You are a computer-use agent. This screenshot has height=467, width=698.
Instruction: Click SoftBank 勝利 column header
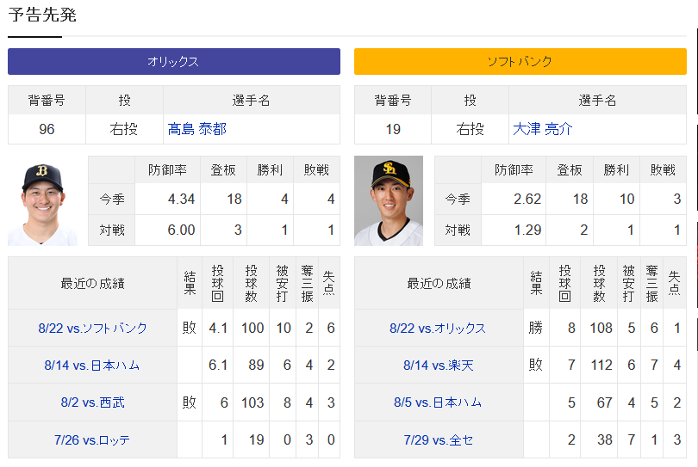tap(616, 169)
